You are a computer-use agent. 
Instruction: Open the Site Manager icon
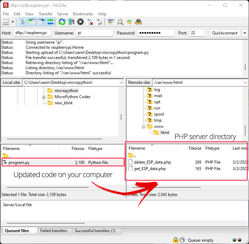(x=6, y=22)
